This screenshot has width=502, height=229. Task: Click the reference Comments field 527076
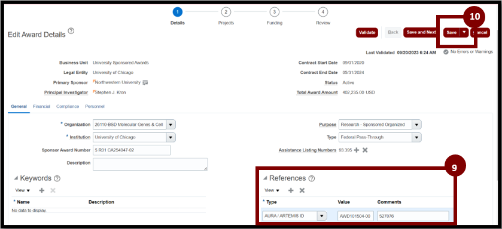(413, 216)
